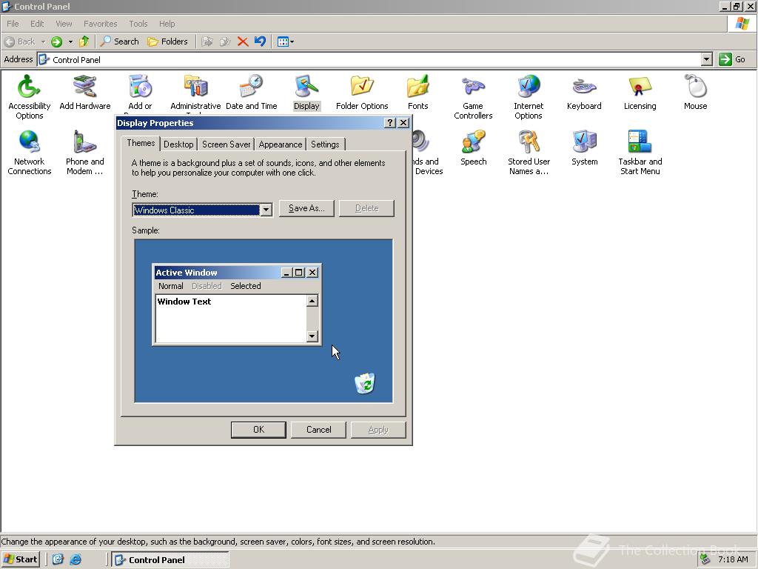Open Add Hardware icon
Image resolution: width=758 pixels, height=569 pixels.
pyautogui.click(x=84, y=92)
